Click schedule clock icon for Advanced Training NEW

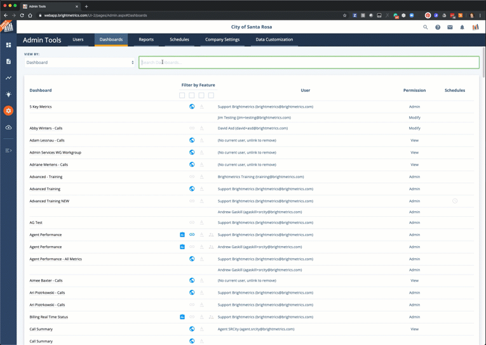(455, 201)
